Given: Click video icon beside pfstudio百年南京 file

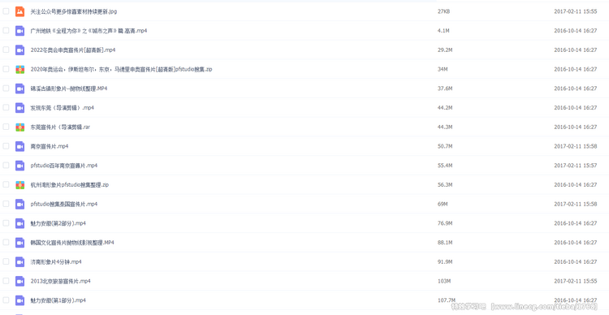Looking at the screenshot, I should (19, 166).
